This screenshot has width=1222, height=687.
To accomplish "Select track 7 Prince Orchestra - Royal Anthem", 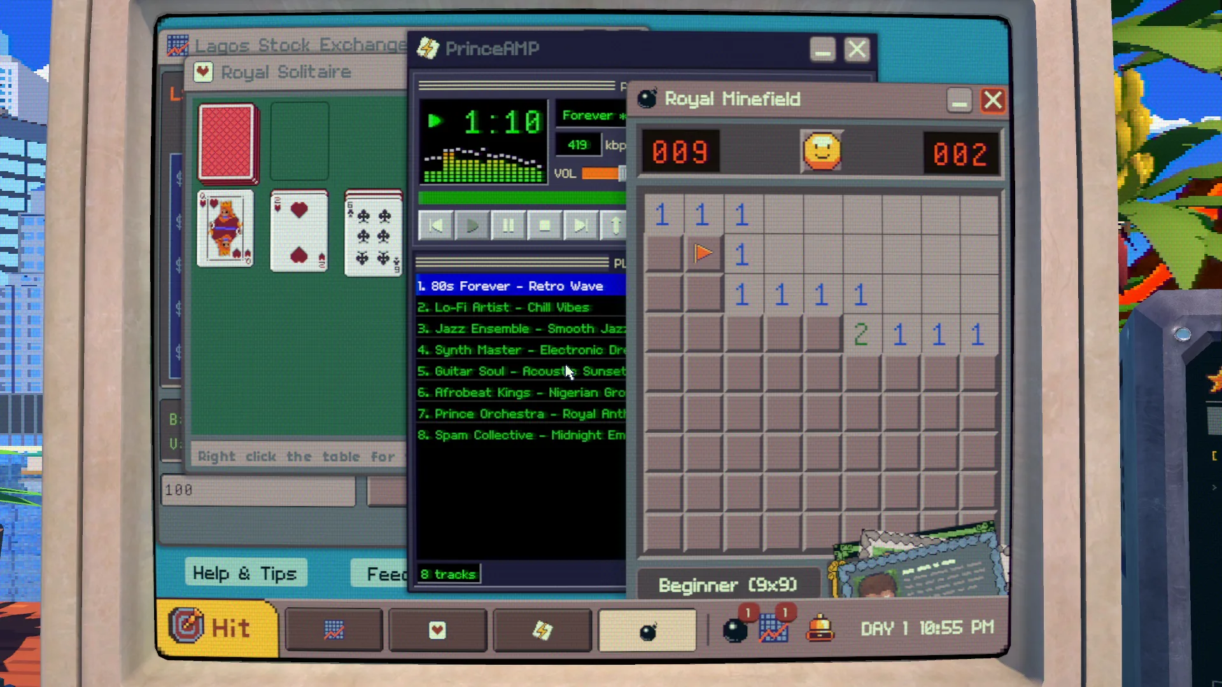I will point(521,414).
